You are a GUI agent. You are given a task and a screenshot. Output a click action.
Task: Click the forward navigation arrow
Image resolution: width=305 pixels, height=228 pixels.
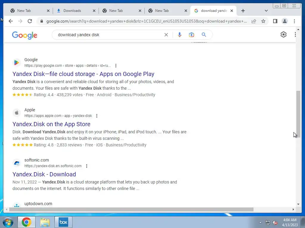point(20,21)
